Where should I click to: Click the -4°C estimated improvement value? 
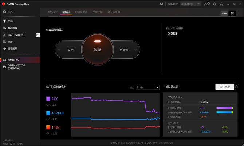pos(202,127)
